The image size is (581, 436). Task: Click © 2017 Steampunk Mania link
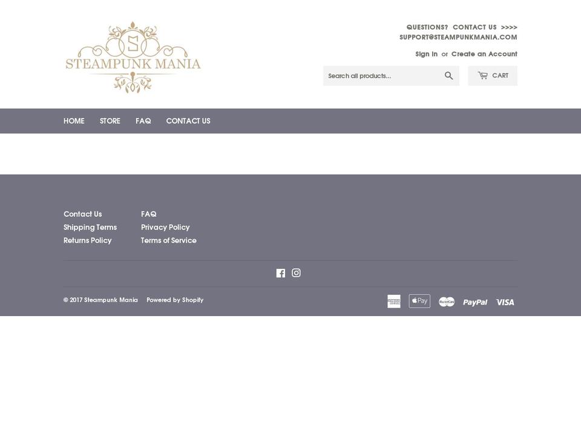point(100,300)
